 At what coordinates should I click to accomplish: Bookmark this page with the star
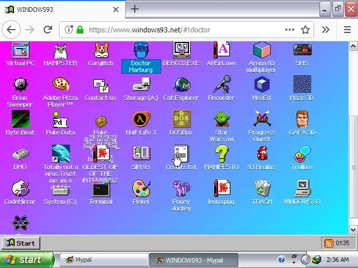click(305, 30)
